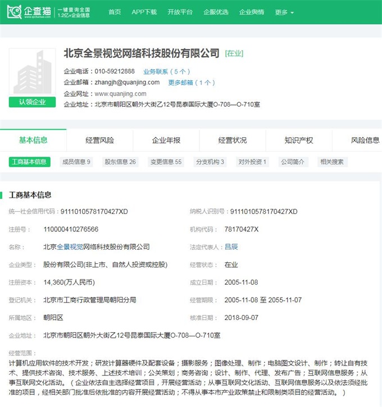Select the 相关搜索 sub-tab
This screenshot has width=382, height=407.
331,162
